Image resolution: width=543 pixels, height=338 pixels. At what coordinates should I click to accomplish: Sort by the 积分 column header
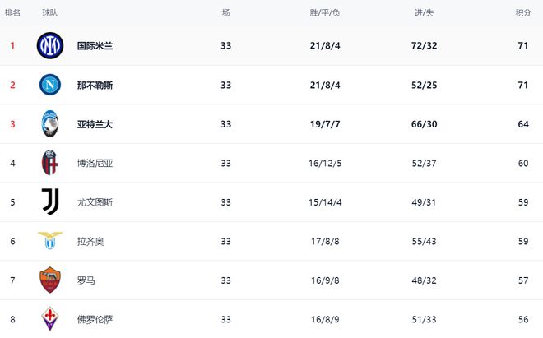(523, 12)
